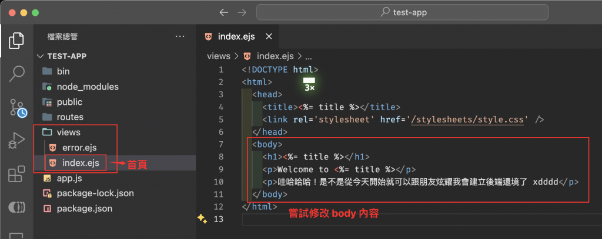Collapse the views folder

point(48,132)
